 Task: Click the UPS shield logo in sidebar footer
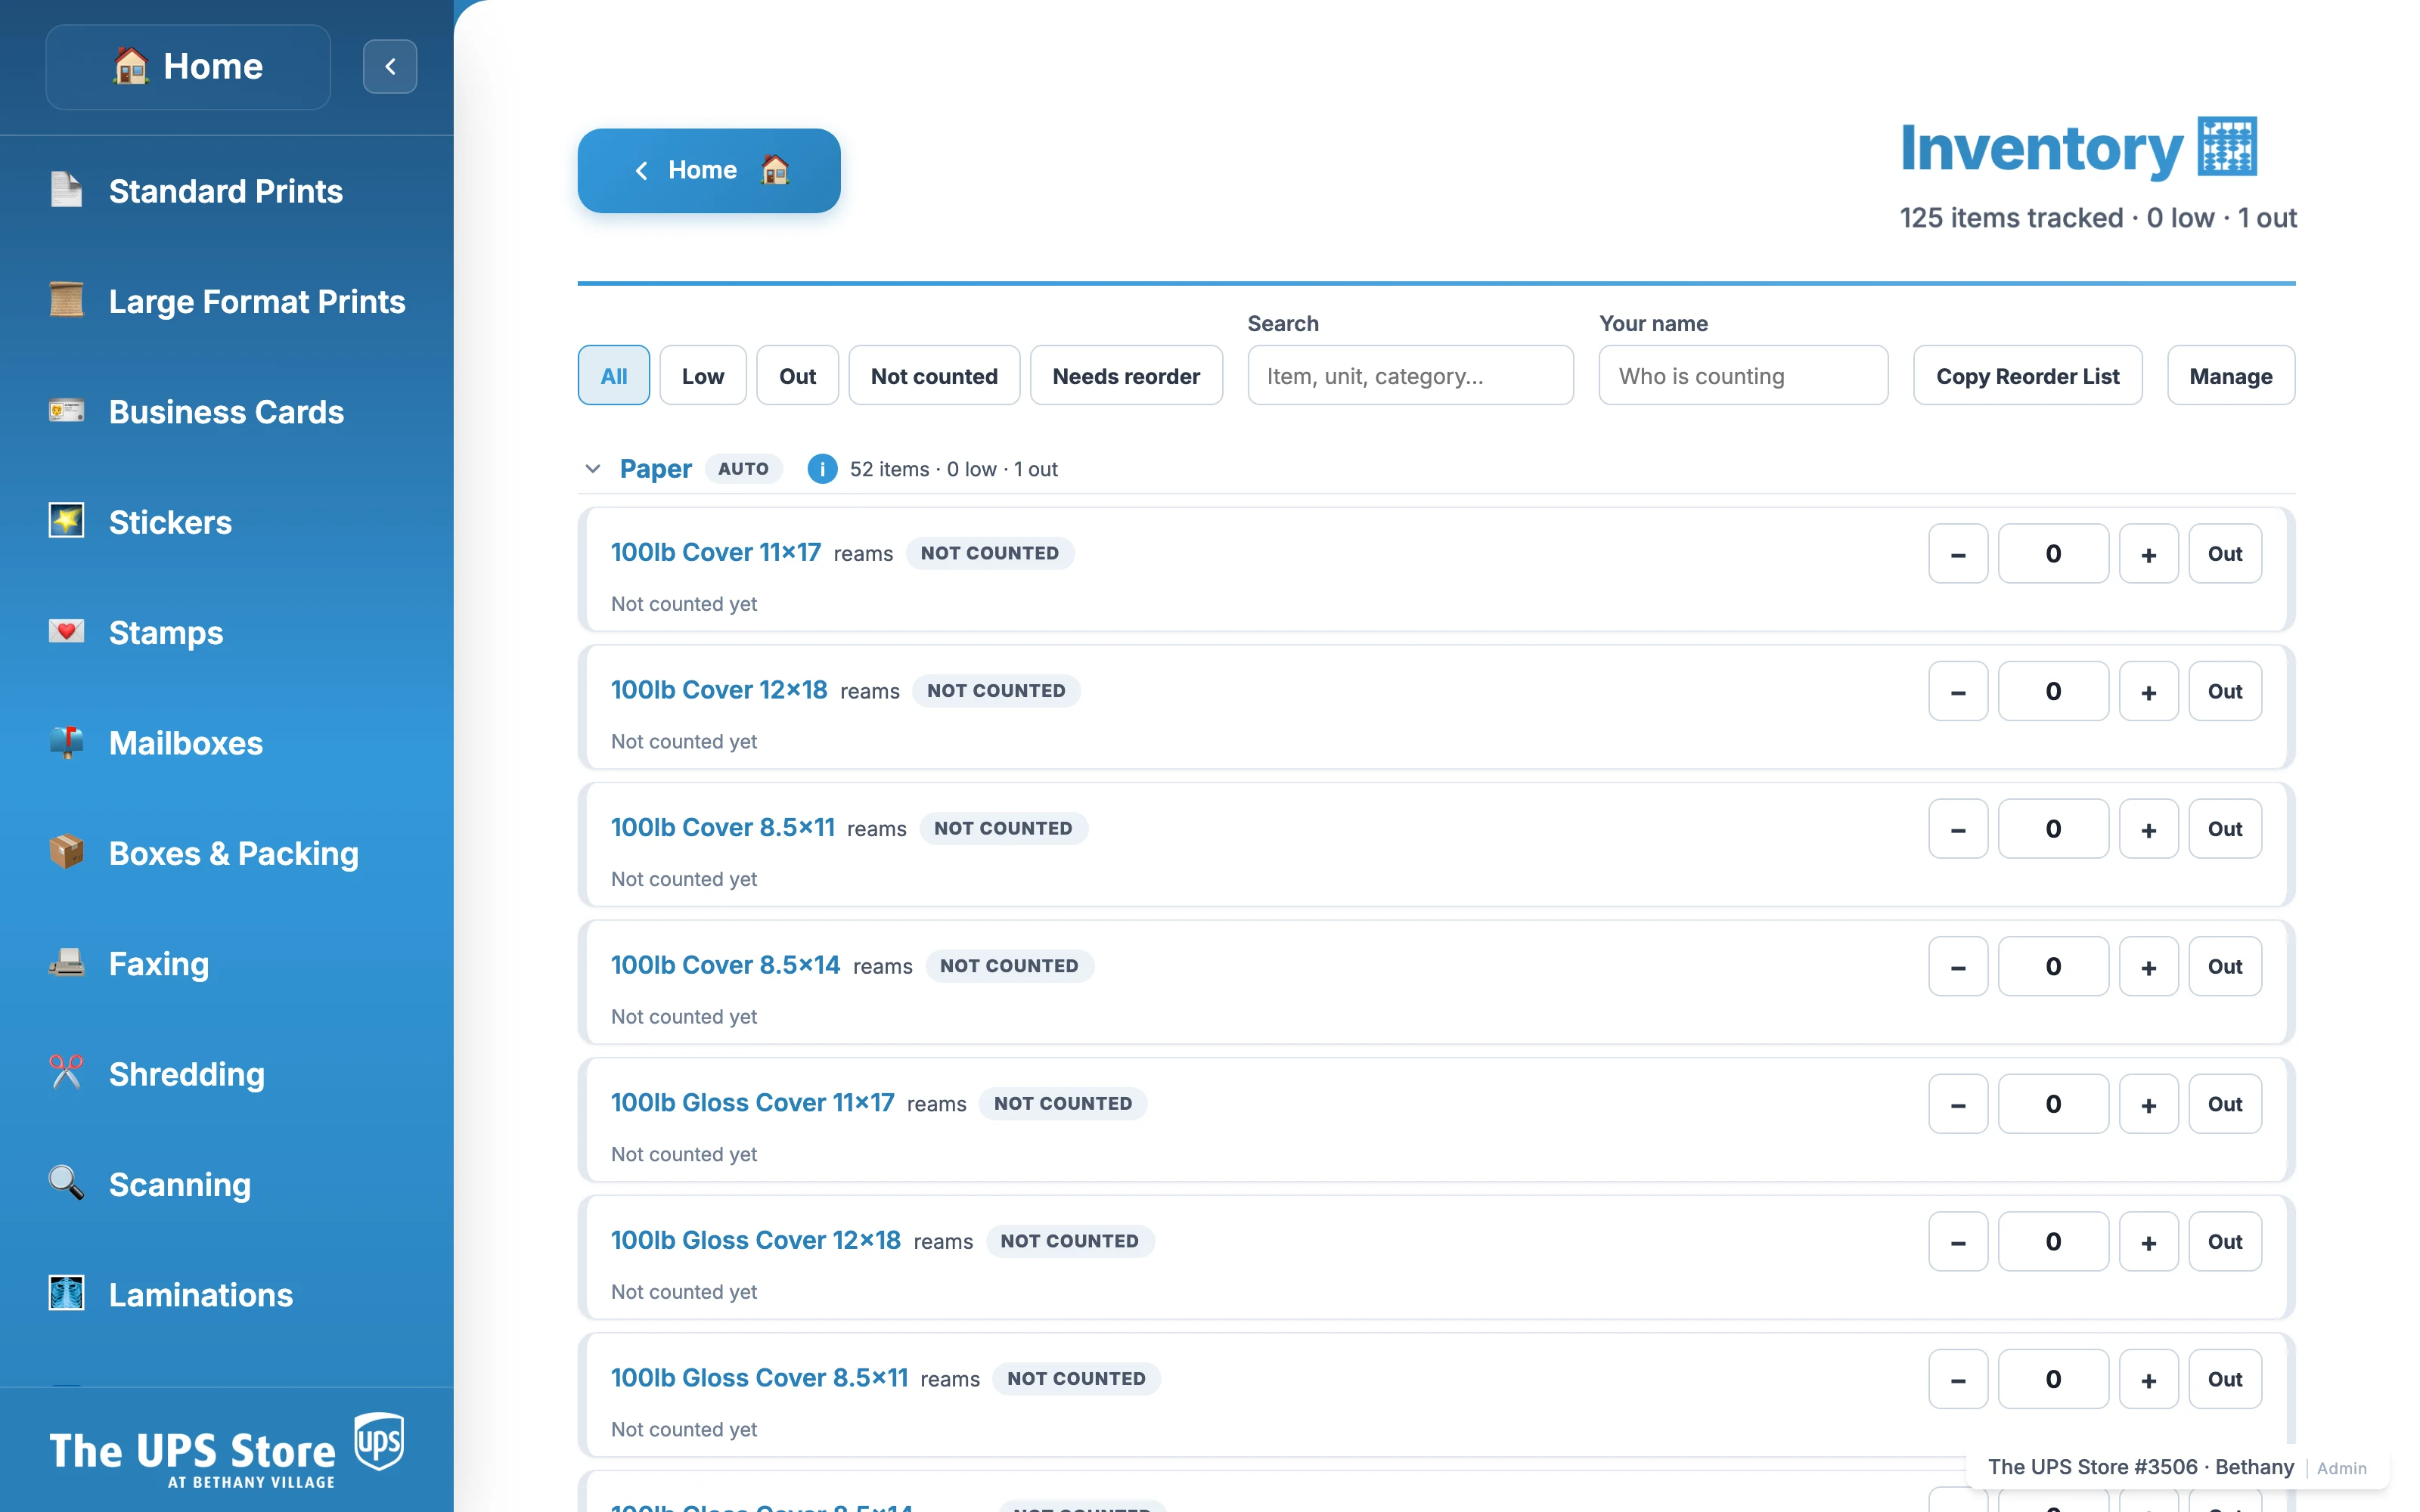379,1441
